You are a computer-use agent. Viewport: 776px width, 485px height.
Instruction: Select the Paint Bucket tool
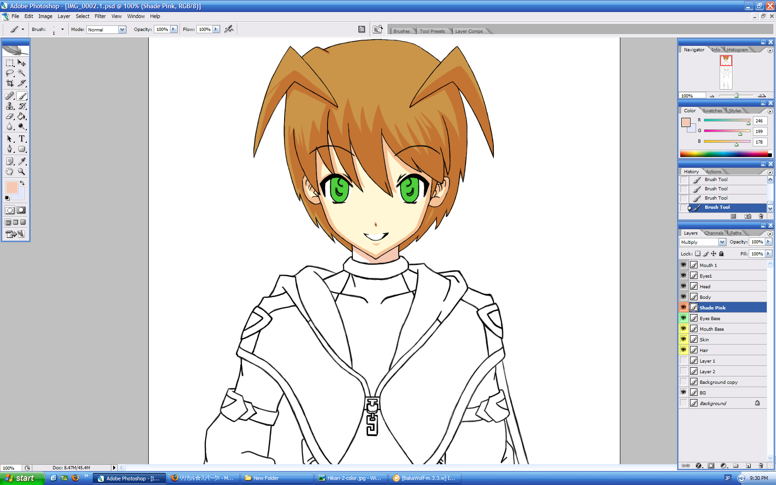click(x=22, y=116)
